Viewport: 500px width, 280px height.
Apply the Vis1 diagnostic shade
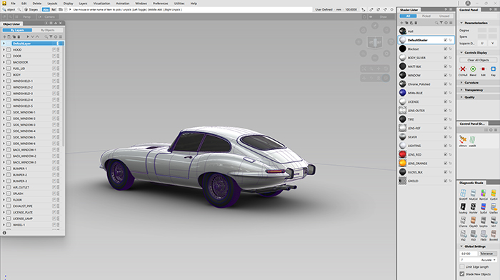point(494,221)
